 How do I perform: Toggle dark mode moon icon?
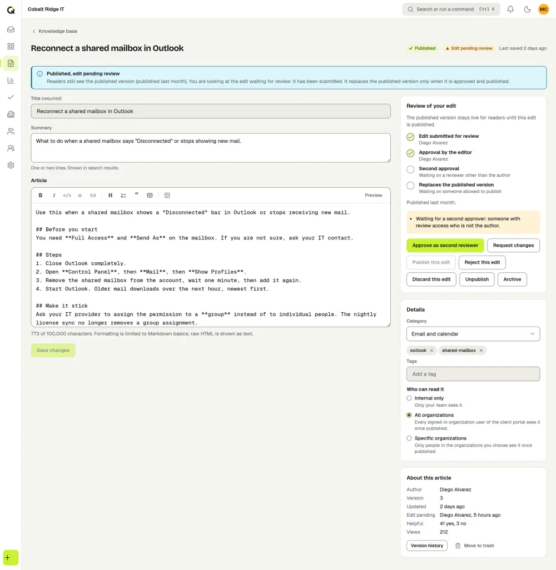pos(527,9)
